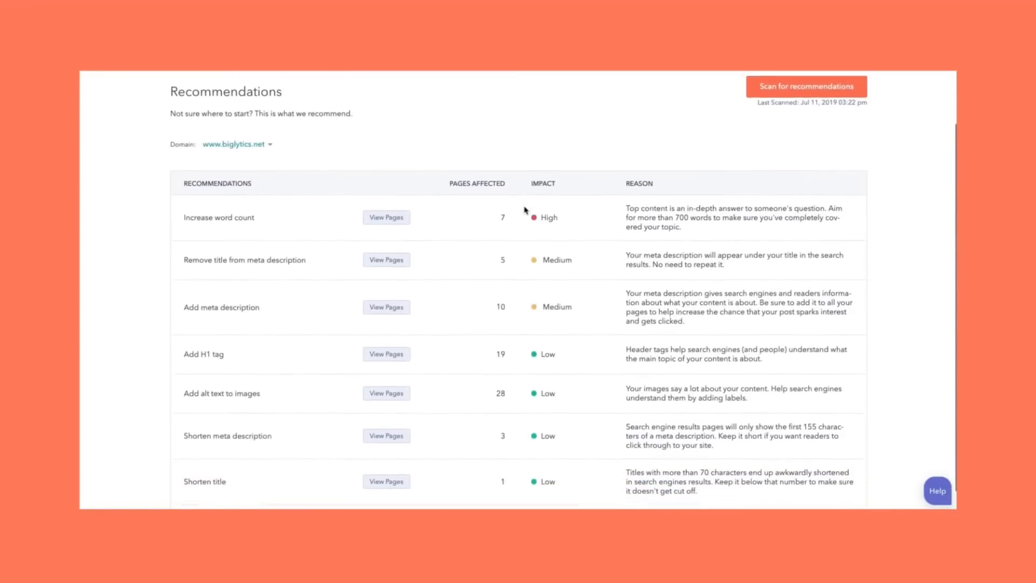Open the www.biglytics.net domain dropdown
The image size is (1036, 583).
[237, 144]
